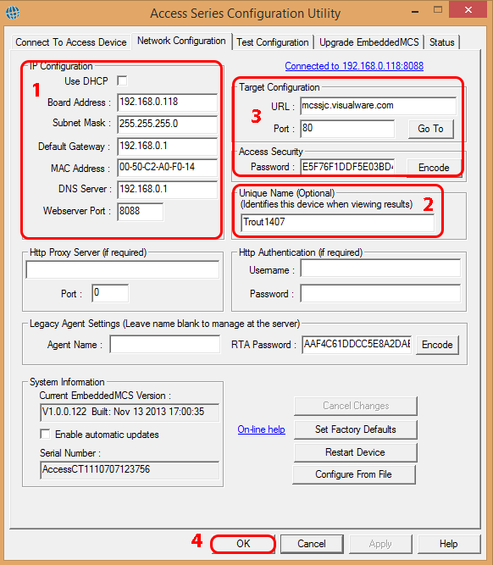Click Configure From File button
Screen dimensions: 493x565
point(354,474)
